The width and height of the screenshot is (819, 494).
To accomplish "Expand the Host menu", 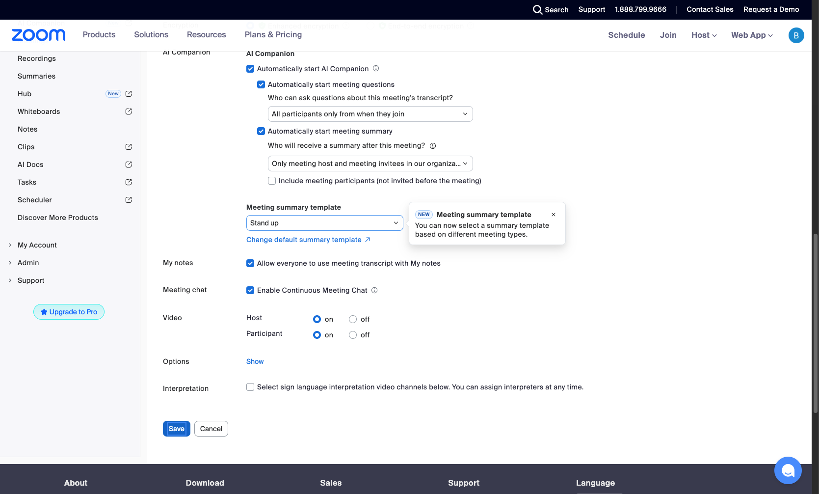I will (x=704, y=35).
